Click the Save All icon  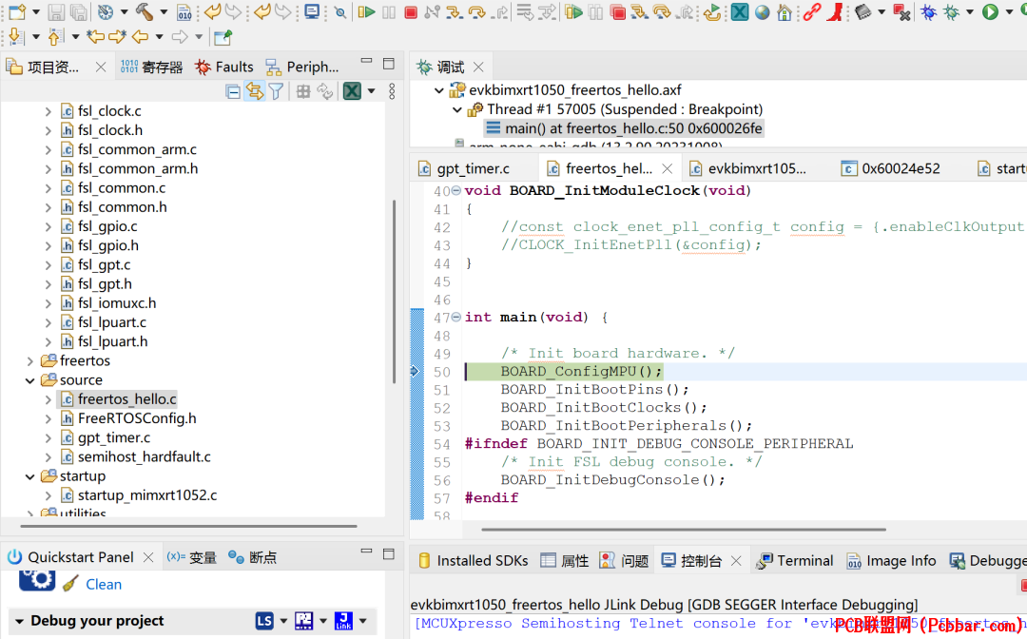click(79, 11)
